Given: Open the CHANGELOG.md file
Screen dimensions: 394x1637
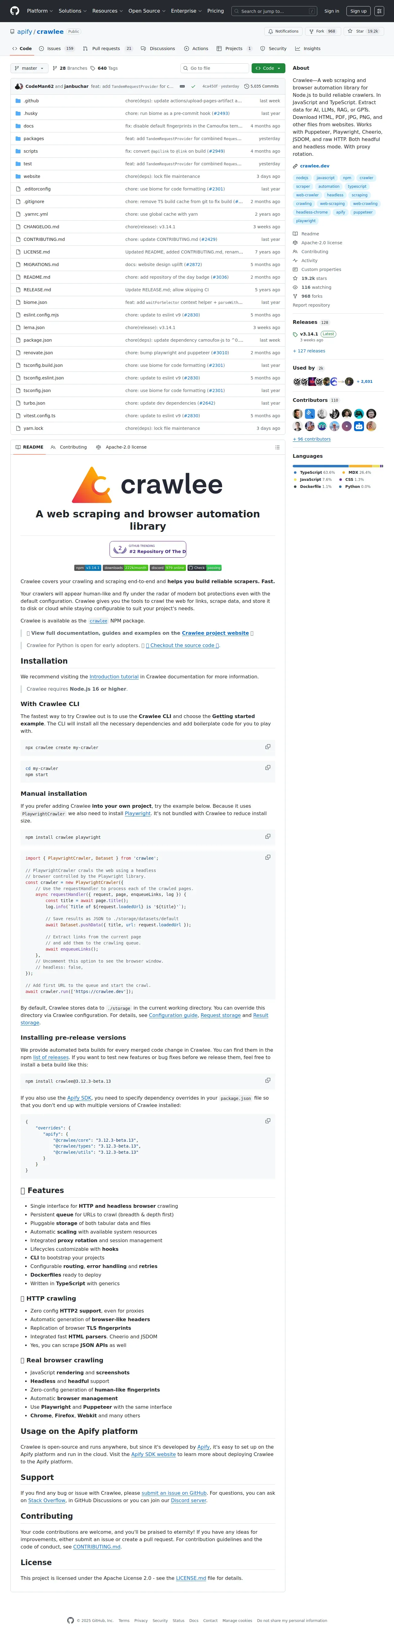Looking at the screenshot, I should 41,227.
